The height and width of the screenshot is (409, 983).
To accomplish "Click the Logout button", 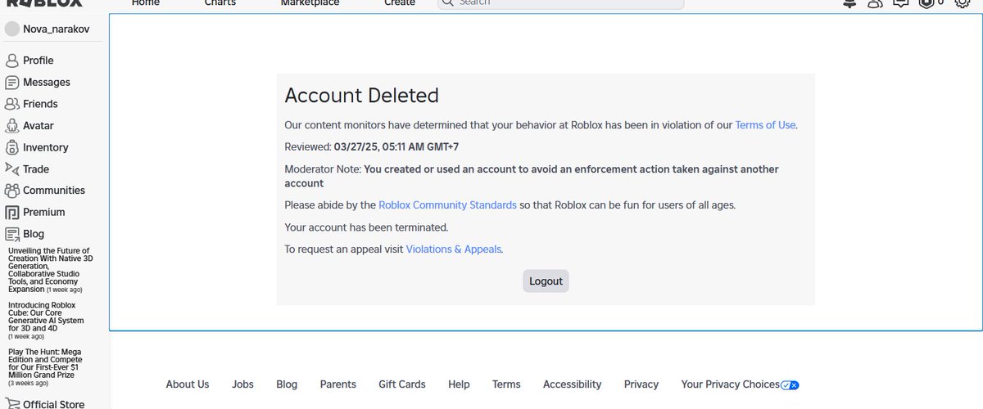I will (546, 281).
